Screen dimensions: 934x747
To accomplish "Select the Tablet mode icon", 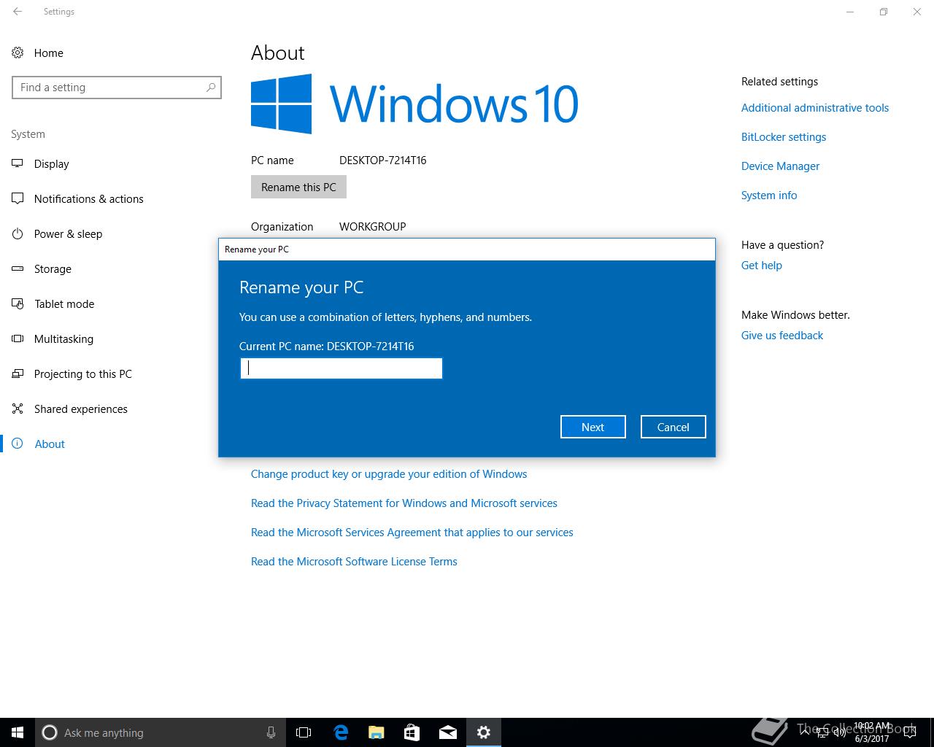I will (18, 303).
